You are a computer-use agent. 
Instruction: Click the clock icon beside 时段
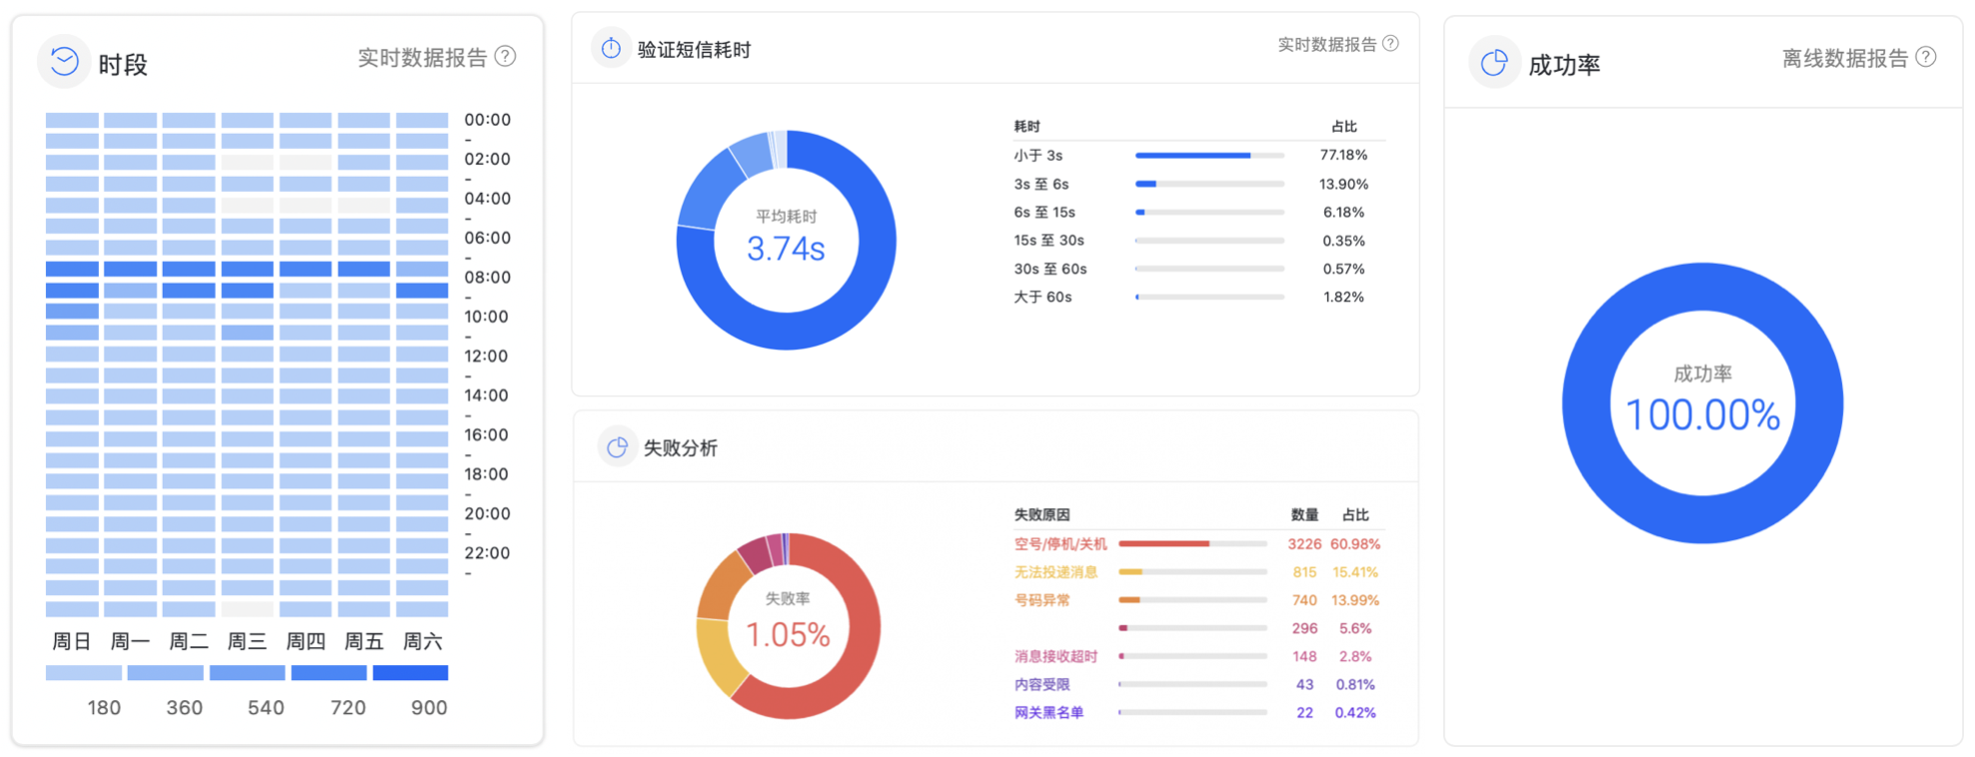pyautogui.click(x=64, y=62)
